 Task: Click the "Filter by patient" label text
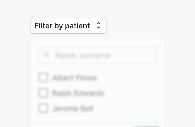(x=62, y=26)
